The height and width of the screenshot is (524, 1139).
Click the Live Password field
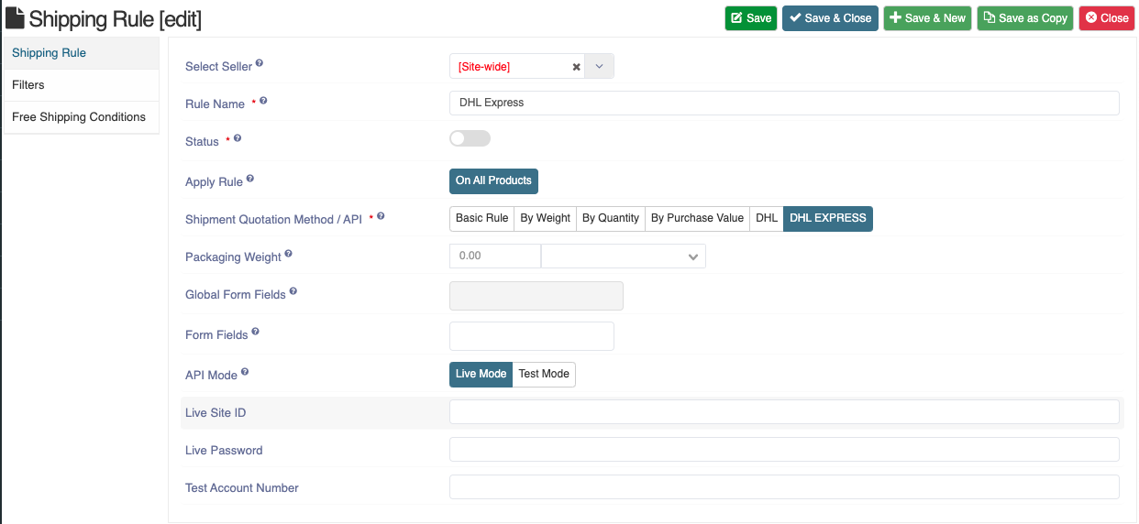click(x=784, y=450)
